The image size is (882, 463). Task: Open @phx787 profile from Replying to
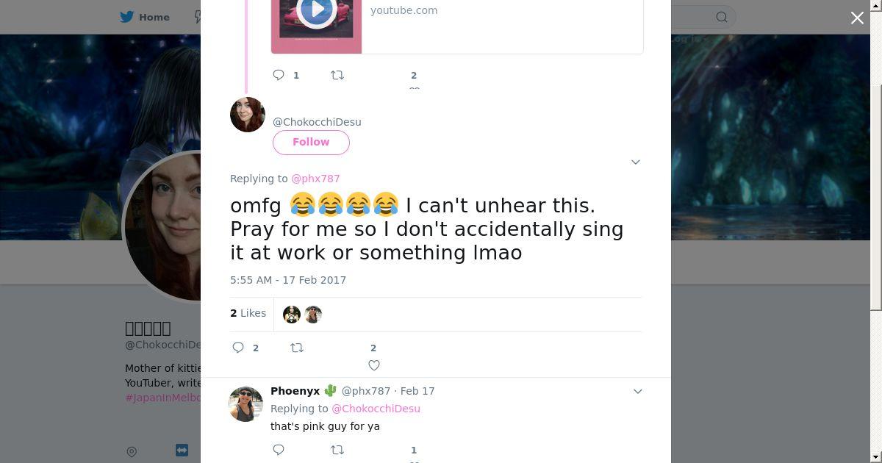click(x=315, y=179)
